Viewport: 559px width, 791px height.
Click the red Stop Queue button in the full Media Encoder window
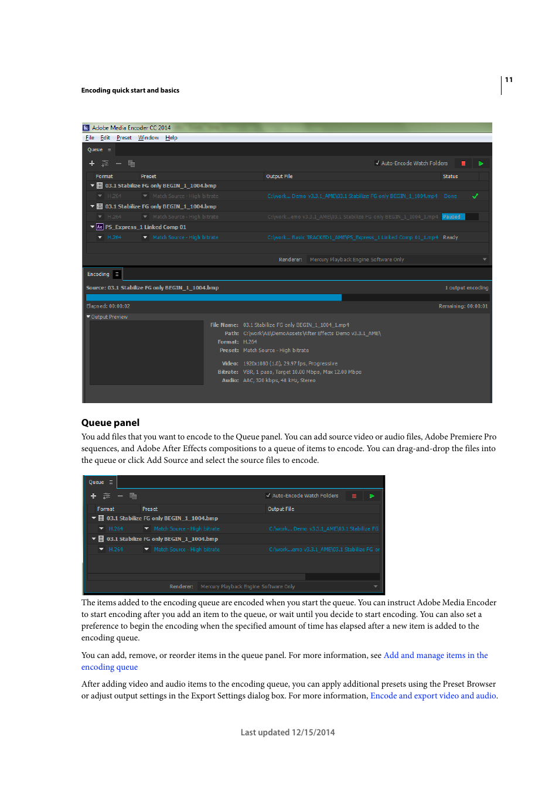[x=463, y=163]
